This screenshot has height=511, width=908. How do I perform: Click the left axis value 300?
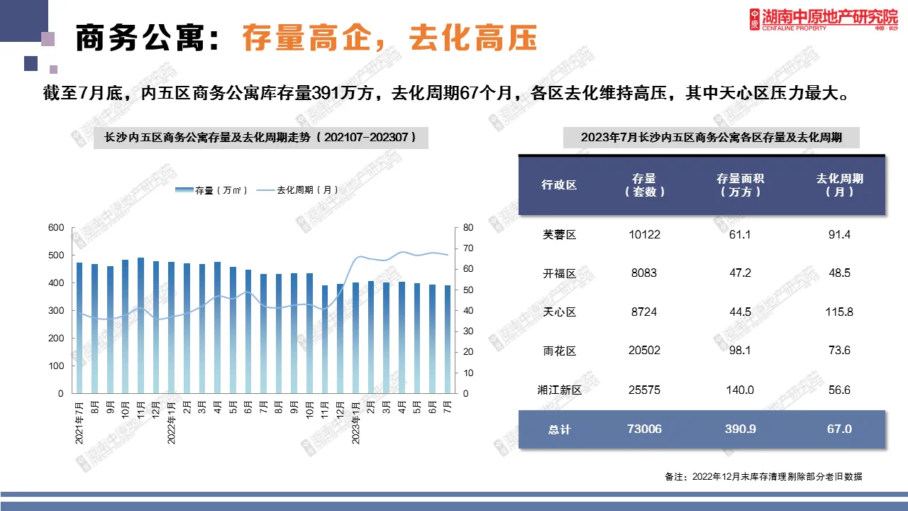(56, 310)
